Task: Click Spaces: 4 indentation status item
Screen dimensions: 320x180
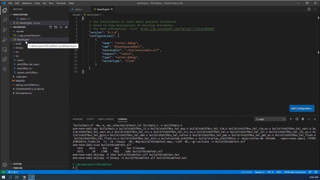Action: [259, 172]
